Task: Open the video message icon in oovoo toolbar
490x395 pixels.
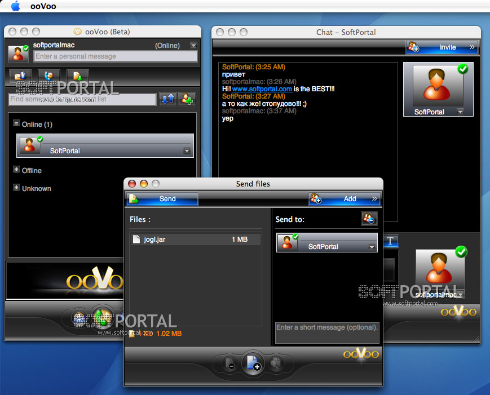Action: point(20,76)
